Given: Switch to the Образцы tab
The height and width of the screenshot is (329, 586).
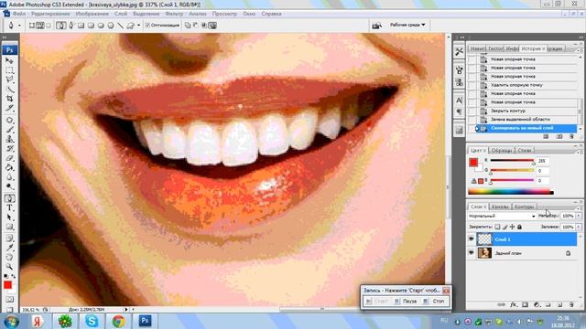Looking at the screenshot, I should [x=502, y=150].
